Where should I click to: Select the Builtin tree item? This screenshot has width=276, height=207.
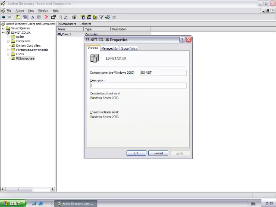click(20, 37)
